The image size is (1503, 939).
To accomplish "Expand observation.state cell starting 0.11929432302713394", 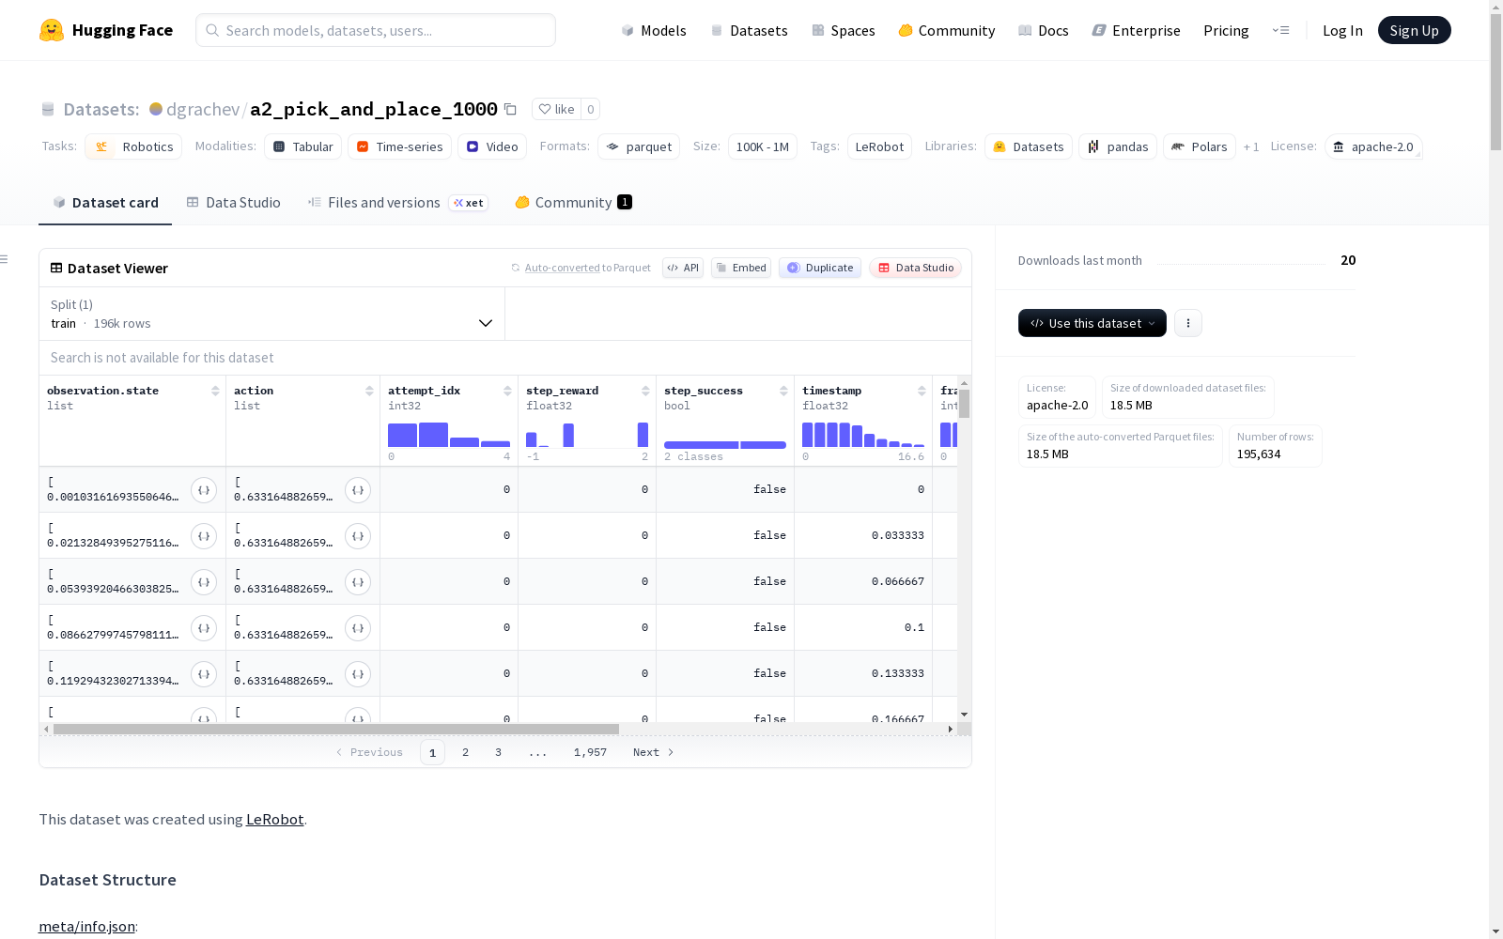I will click(204, 674).
